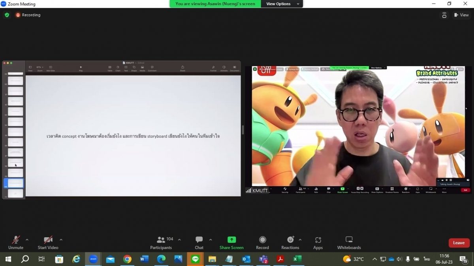The height and width of the screenshot is (266, 474).
Task: Insert Text box from Keynote toolbar
Action: pyautogui.click(x=126, y=68)
